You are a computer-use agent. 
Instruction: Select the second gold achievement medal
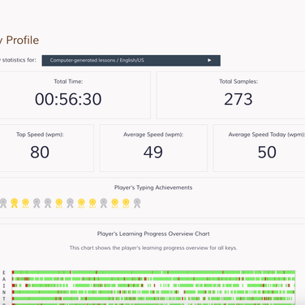click(25, 203)
